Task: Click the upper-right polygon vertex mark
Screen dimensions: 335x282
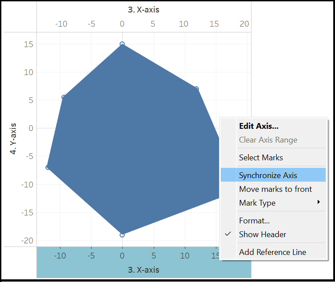Action: tap(196, 89)
